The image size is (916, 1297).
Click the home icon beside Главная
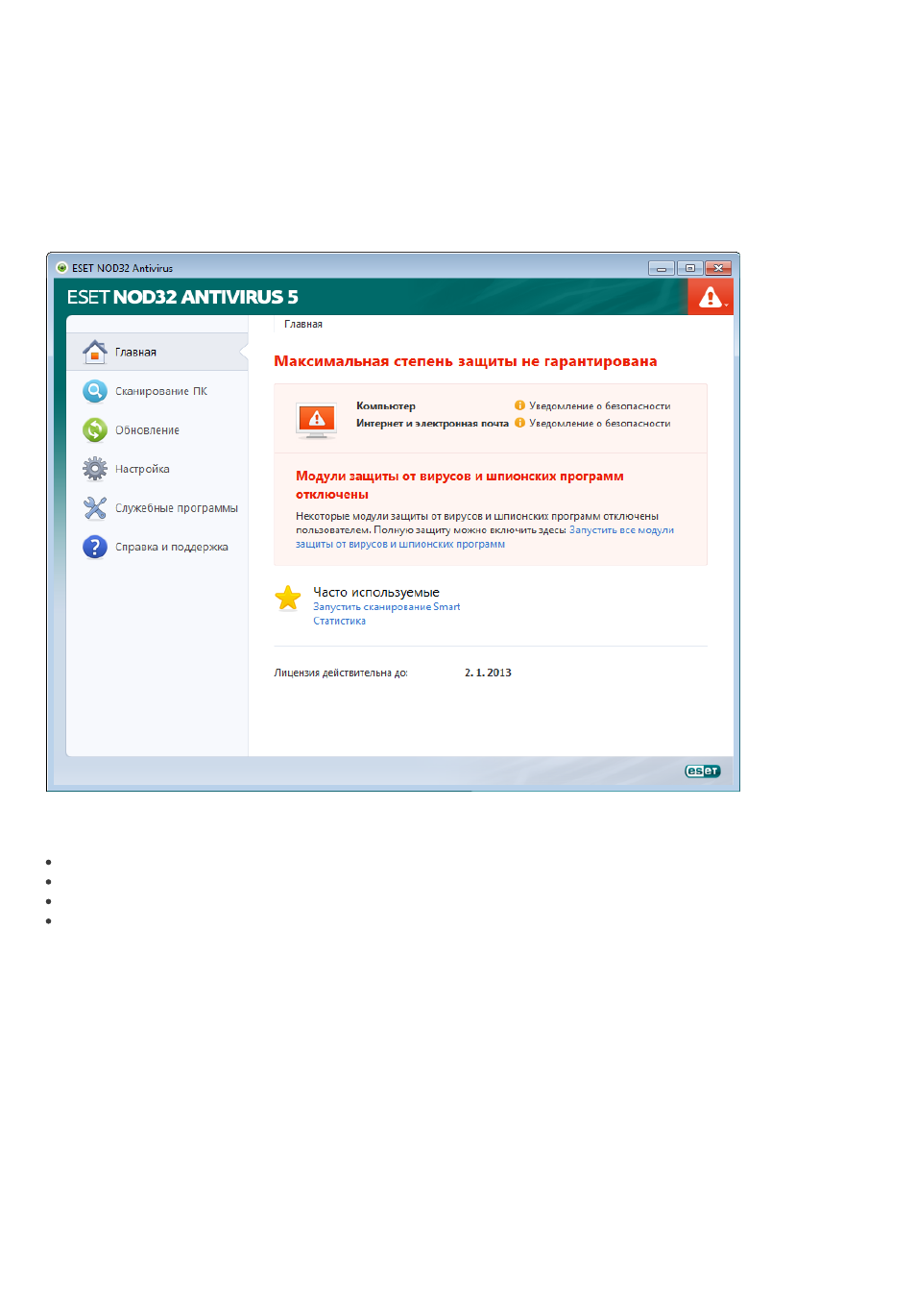94,352
